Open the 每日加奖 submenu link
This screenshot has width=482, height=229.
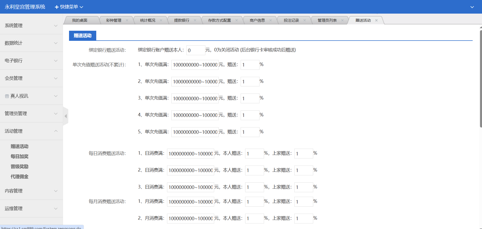[x=19, y=156]
